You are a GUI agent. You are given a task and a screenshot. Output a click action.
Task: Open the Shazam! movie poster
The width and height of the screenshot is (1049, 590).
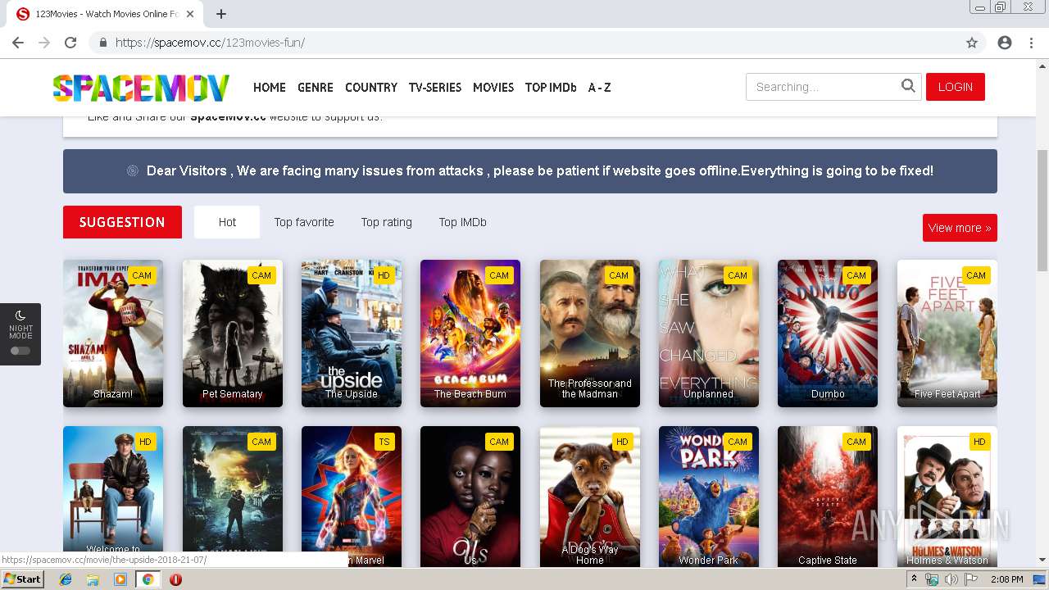click(x=113, y=334)
